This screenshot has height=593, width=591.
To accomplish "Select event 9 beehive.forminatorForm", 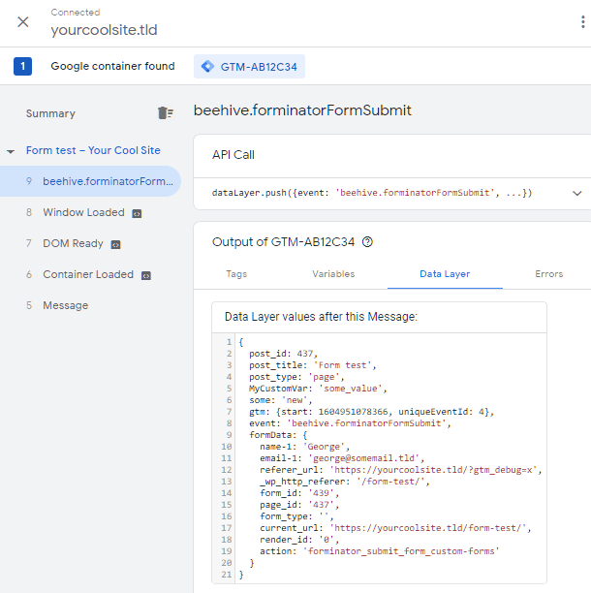I will click(90, 181).
